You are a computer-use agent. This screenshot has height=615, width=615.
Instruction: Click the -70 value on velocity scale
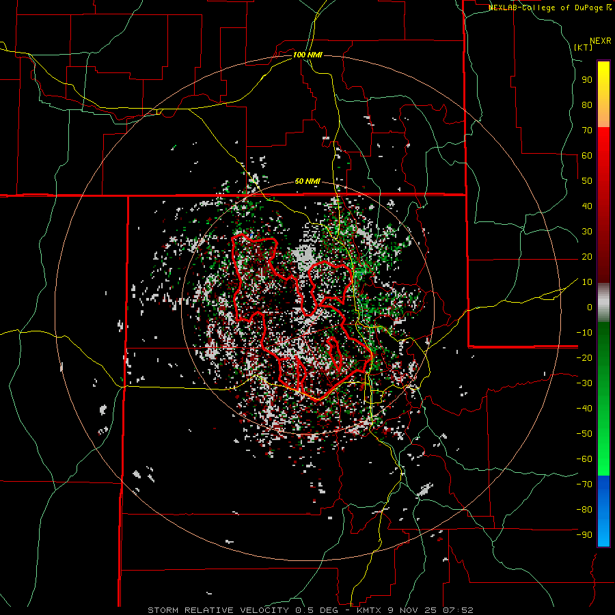point(584,484)
